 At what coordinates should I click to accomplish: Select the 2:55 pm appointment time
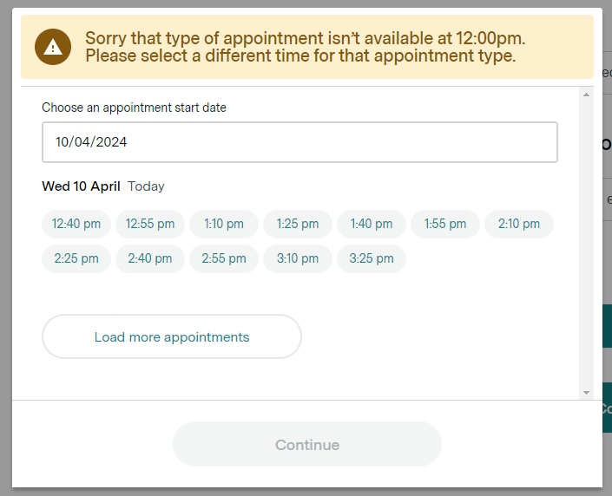224,258
